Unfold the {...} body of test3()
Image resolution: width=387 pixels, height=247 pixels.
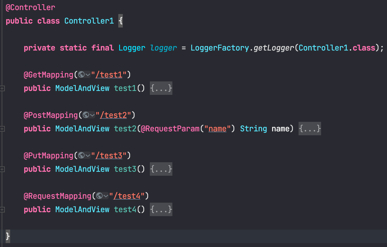pyautogui.click(x=161, y=169)
